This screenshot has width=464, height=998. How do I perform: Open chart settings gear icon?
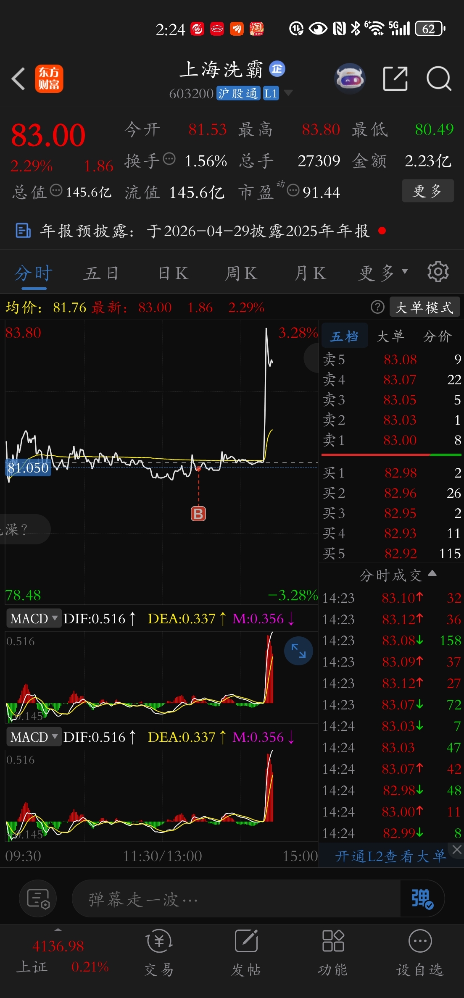[438, 272]
